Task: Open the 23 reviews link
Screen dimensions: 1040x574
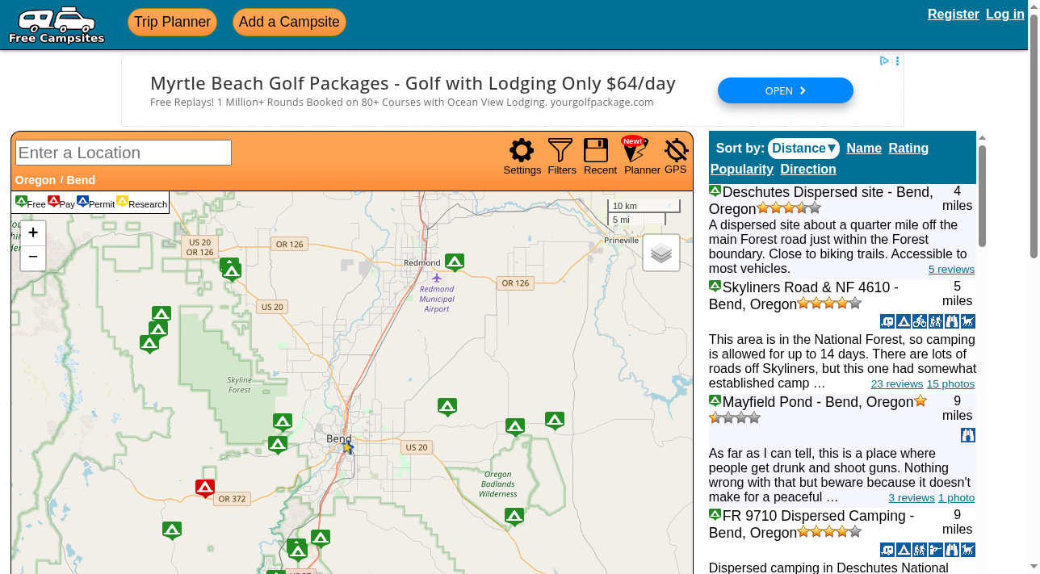Action: click(x=897, y=384)
